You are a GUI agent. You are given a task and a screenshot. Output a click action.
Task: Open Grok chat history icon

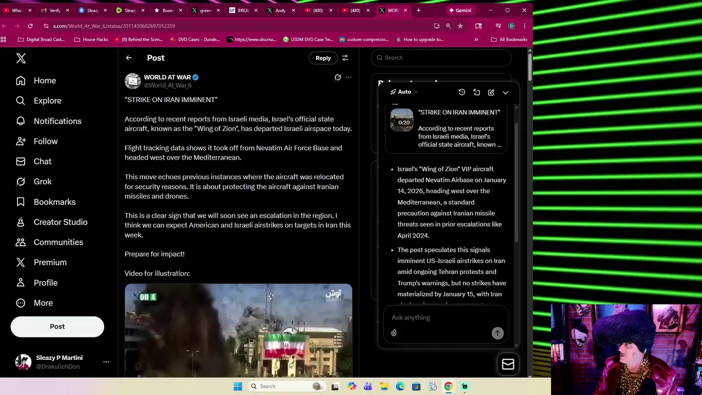(462, 92)
